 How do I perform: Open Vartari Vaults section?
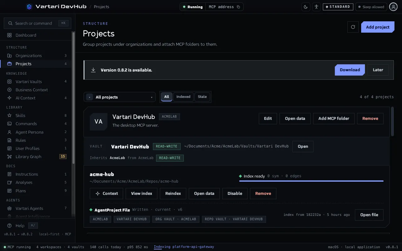point(36,82)
